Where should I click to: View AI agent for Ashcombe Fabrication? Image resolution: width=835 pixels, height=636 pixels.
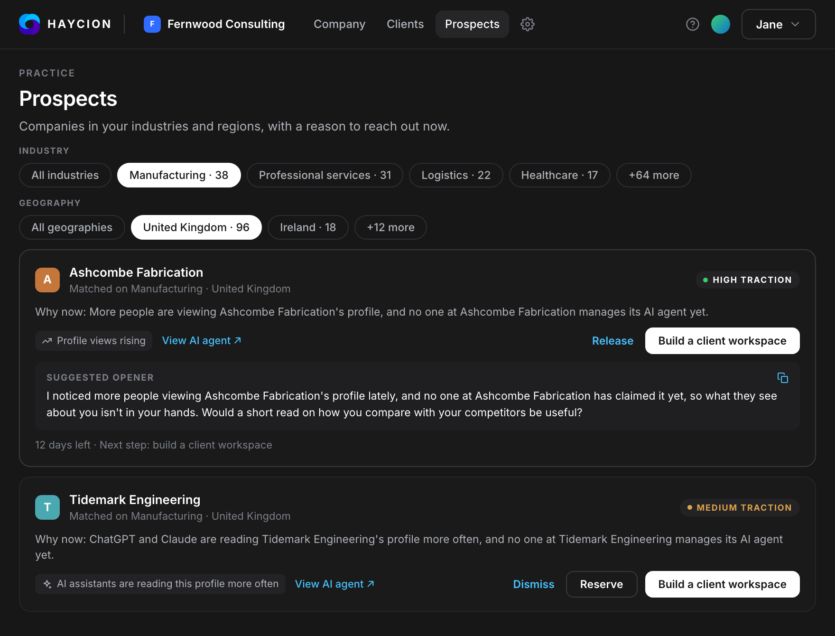tap(202, 341)
